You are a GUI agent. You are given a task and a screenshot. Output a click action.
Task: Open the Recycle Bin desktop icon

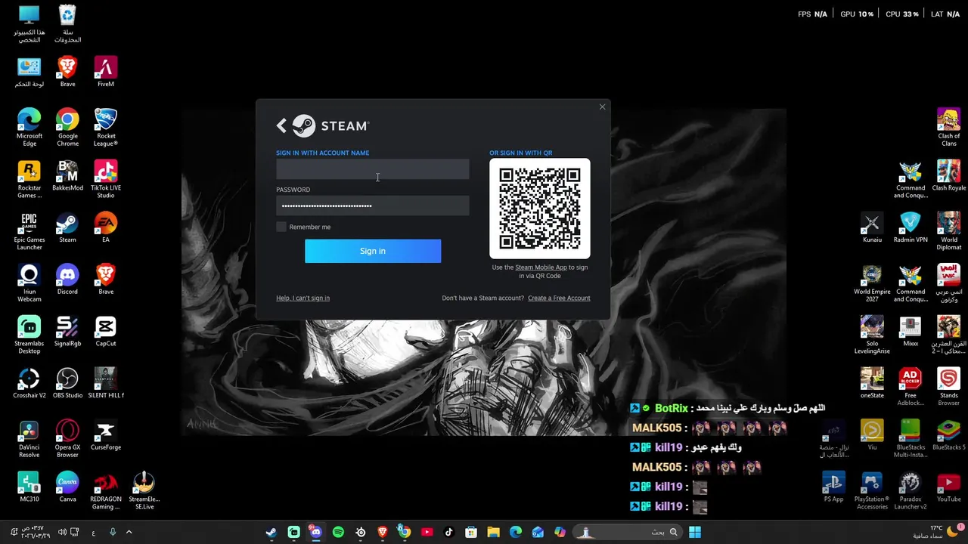[x=67, y=23]
